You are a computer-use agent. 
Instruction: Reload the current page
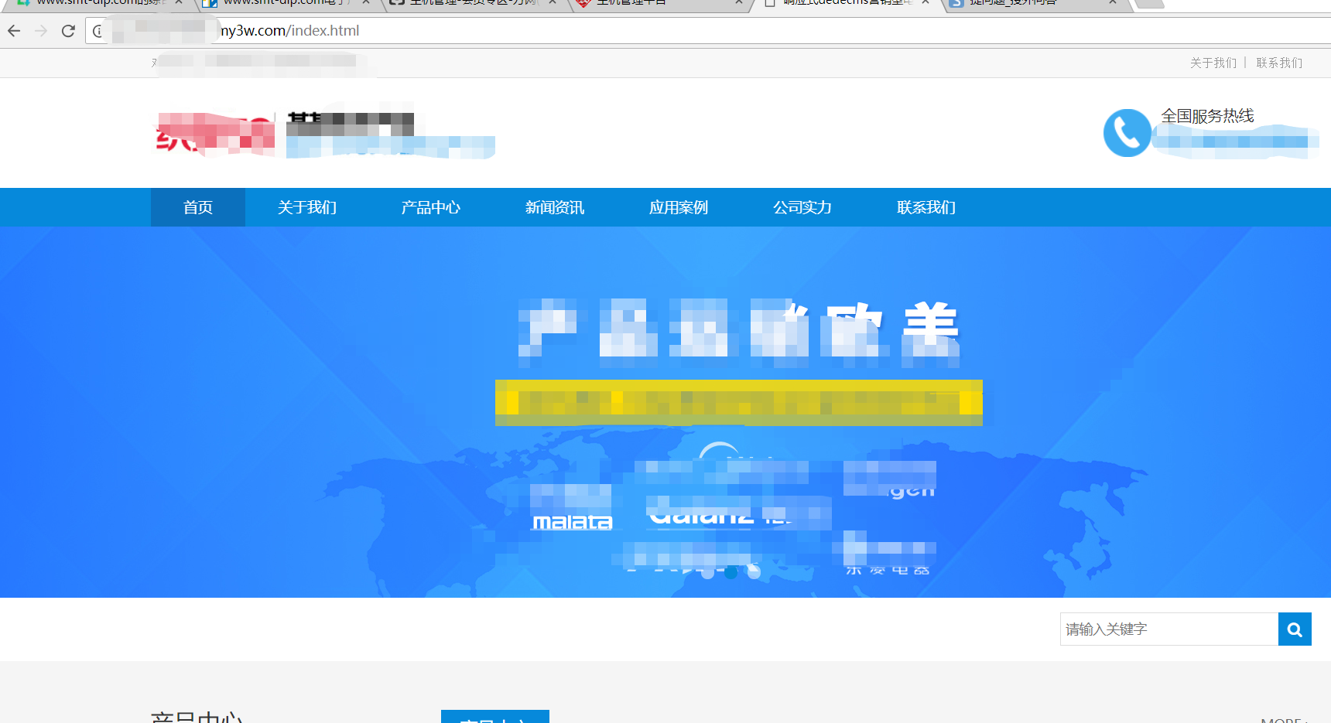point(68,31)
